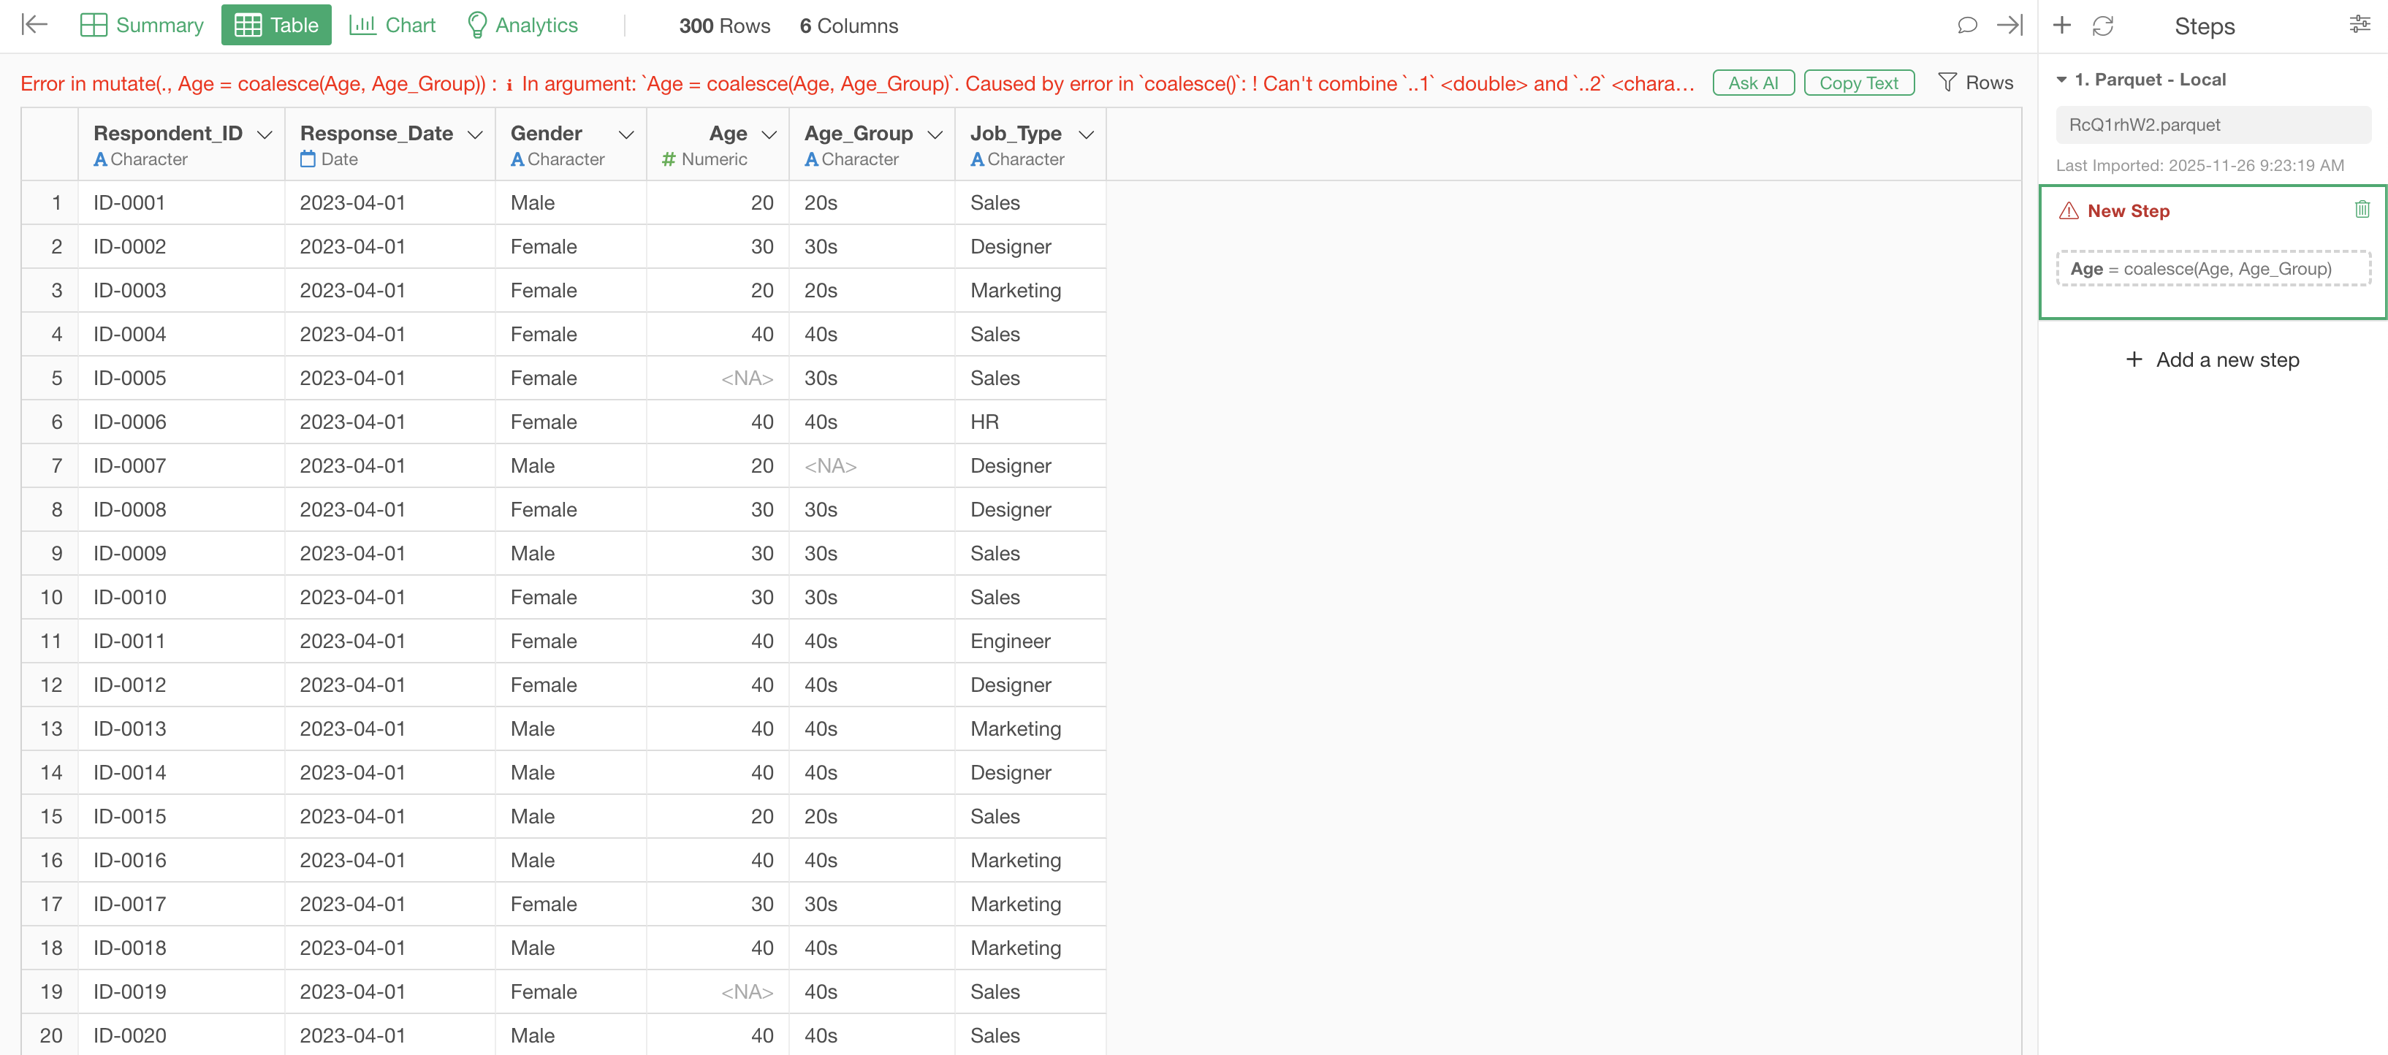Collapse the Parquet - Local data source
Image resolution: width=2388 pixels, height=1055 pixels.
[x=2061, y=80]
